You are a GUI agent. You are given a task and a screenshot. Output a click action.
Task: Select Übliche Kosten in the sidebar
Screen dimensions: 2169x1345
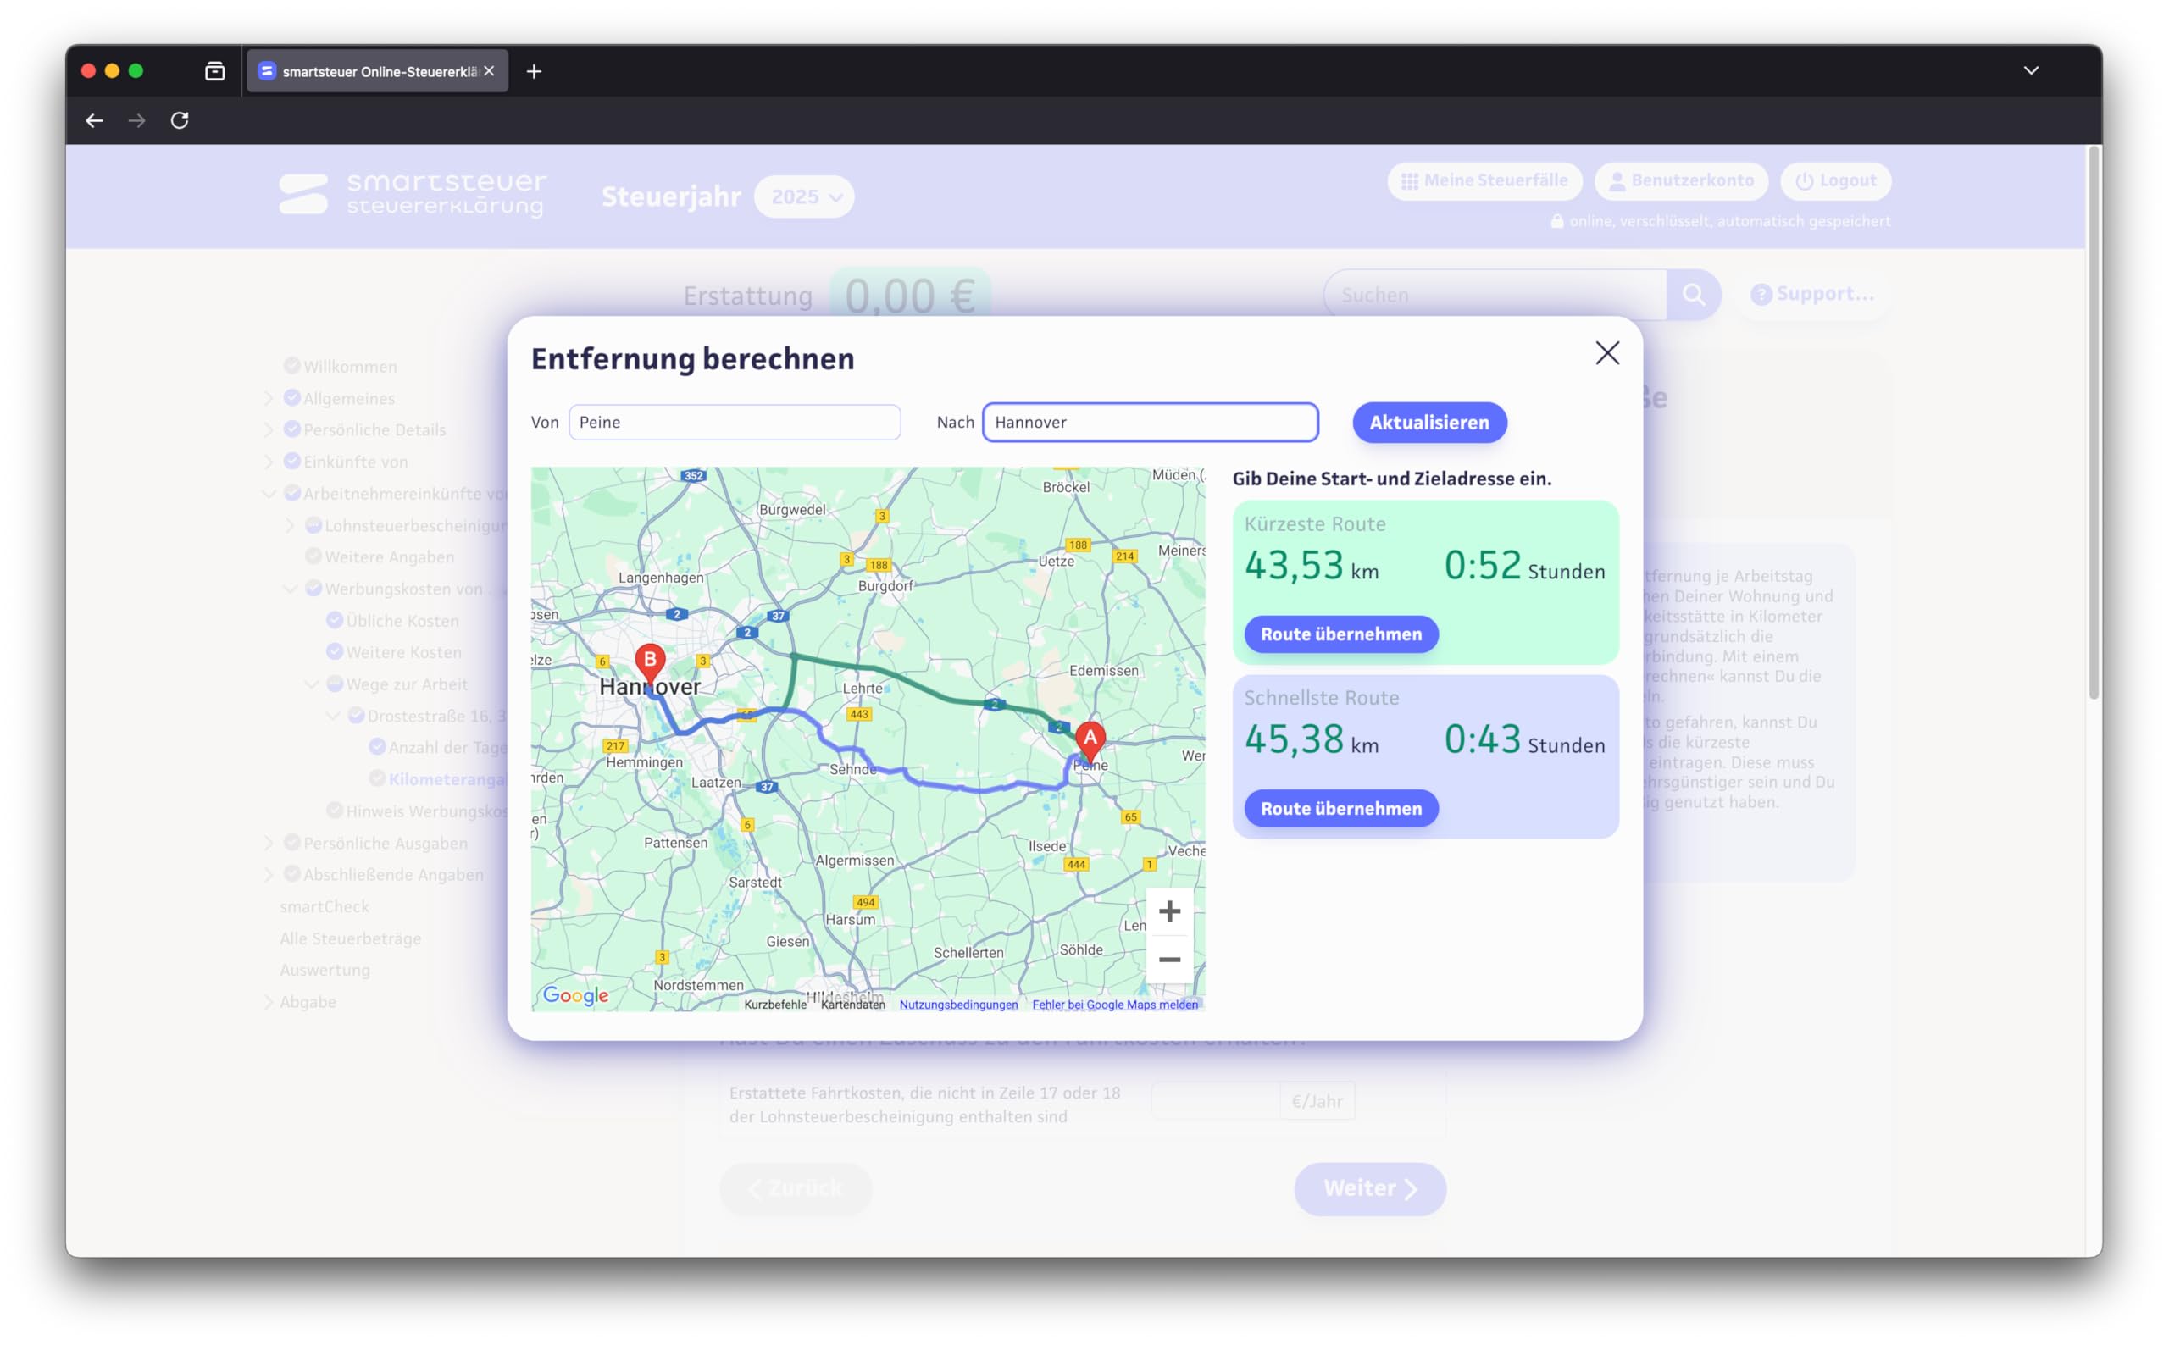402,621
